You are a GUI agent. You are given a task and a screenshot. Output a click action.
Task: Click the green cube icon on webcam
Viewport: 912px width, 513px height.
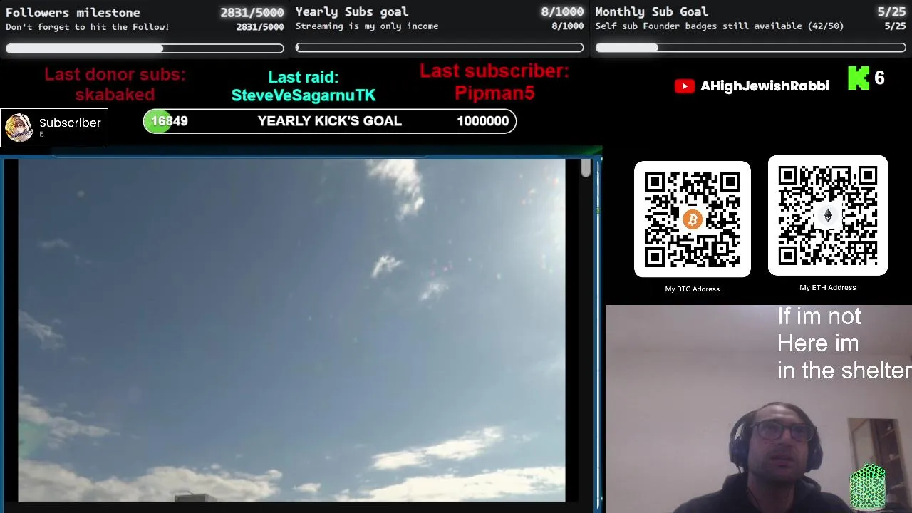(x=868, y=487)
